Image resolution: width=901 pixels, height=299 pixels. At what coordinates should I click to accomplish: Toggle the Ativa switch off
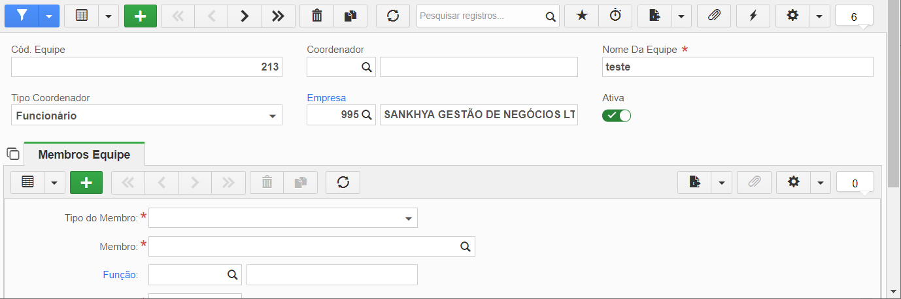(x=617, y=116)
